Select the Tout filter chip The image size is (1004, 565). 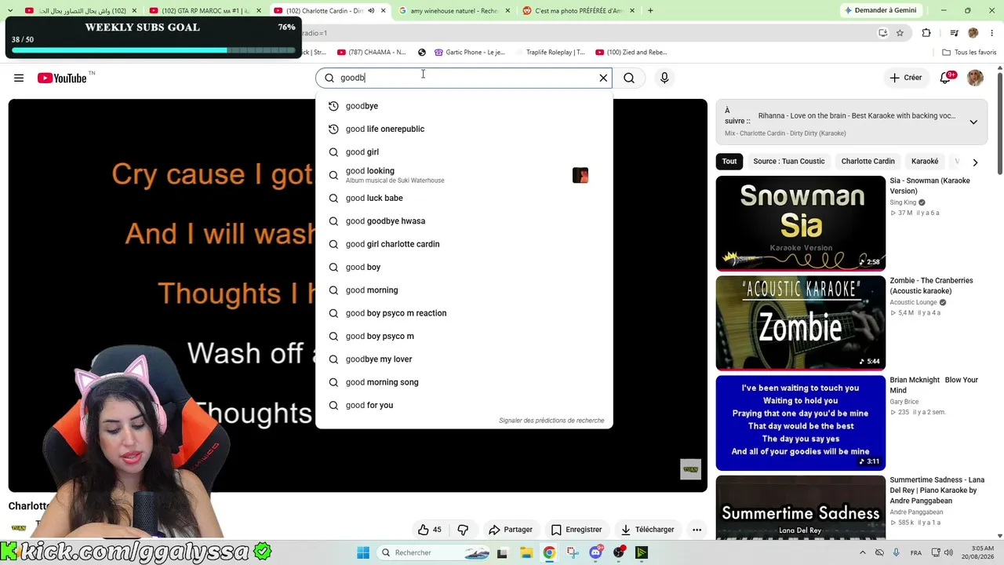[729, 162]
